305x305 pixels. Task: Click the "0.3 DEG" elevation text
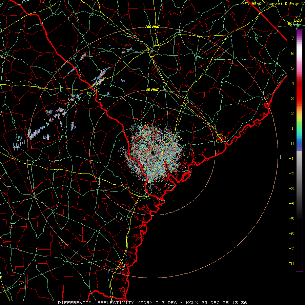[x=166, y=303]
